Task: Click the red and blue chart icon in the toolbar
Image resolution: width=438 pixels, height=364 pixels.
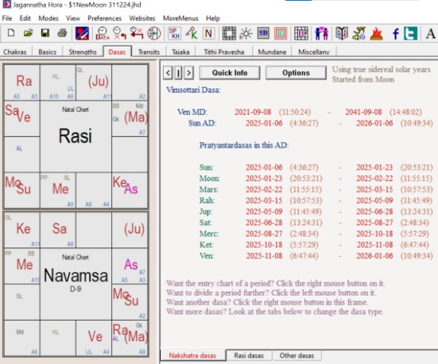Action: click(x=82, y=34)
